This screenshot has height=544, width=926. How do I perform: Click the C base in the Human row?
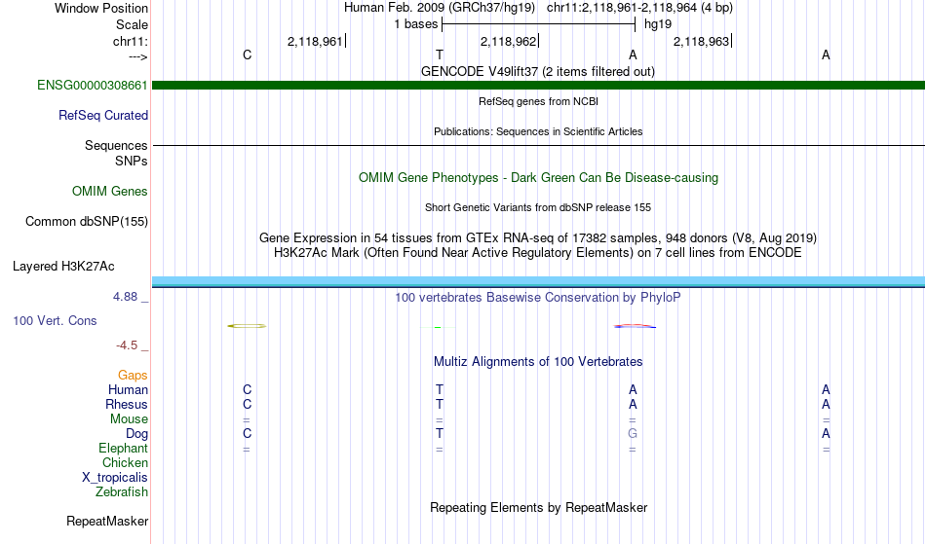tap(247, 389)
